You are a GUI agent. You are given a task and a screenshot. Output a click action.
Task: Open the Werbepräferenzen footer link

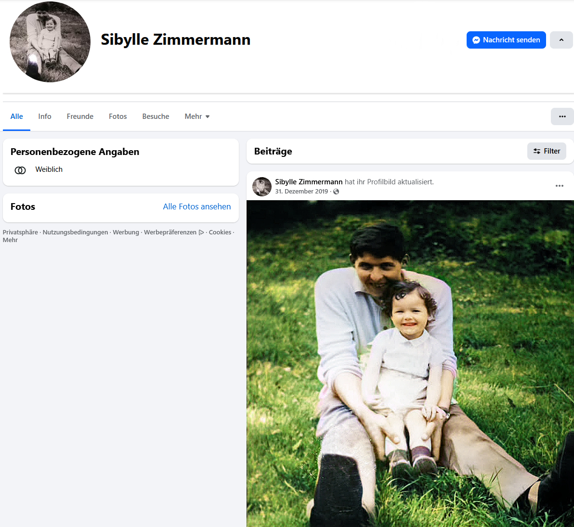[170, 232]
